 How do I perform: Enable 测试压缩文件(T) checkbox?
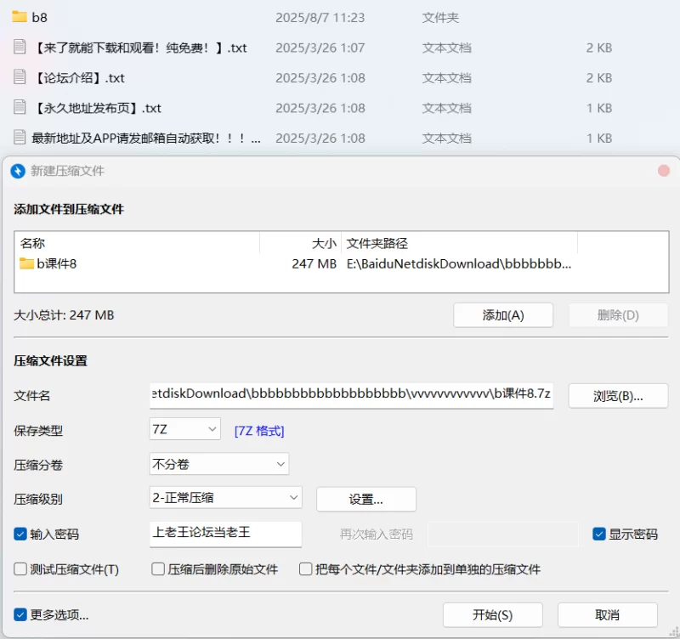tap(20, 568)
